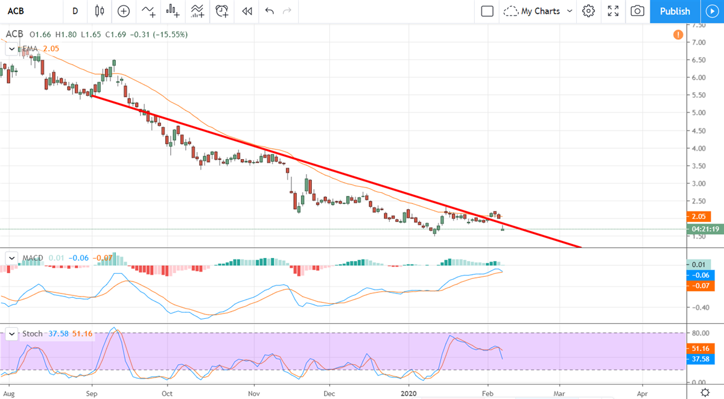Click the Nov label on time axis

point(254,392)
